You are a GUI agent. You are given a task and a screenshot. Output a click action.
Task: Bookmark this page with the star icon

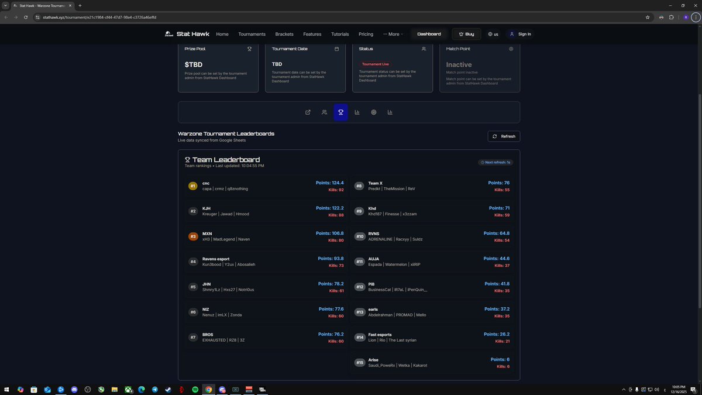pos(648,17)
